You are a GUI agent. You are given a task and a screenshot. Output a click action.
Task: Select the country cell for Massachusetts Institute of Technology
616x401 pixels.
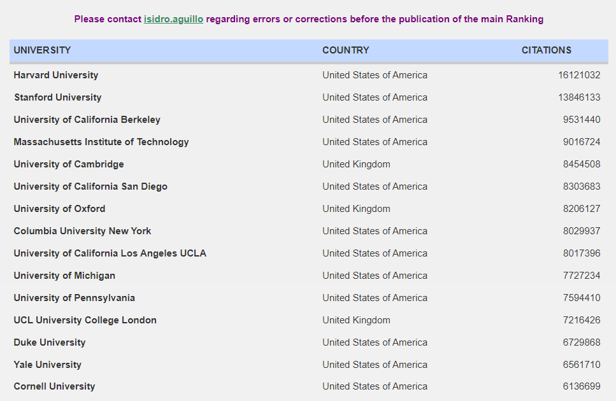click(x=375, y=142)
